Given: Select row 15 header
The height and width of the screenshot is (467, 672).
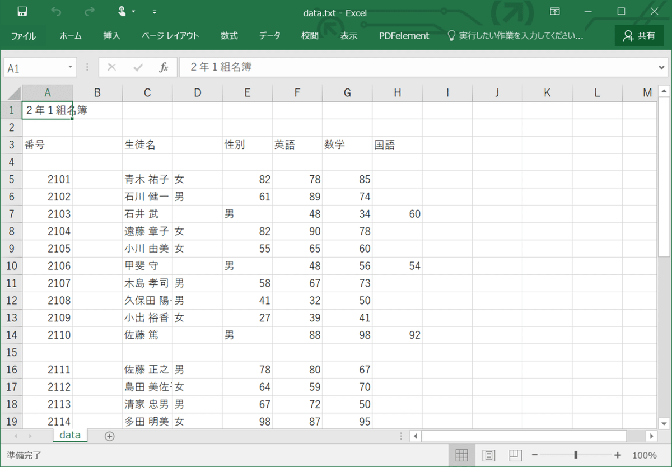Looking at the screenshot, I should click(11, 352).
